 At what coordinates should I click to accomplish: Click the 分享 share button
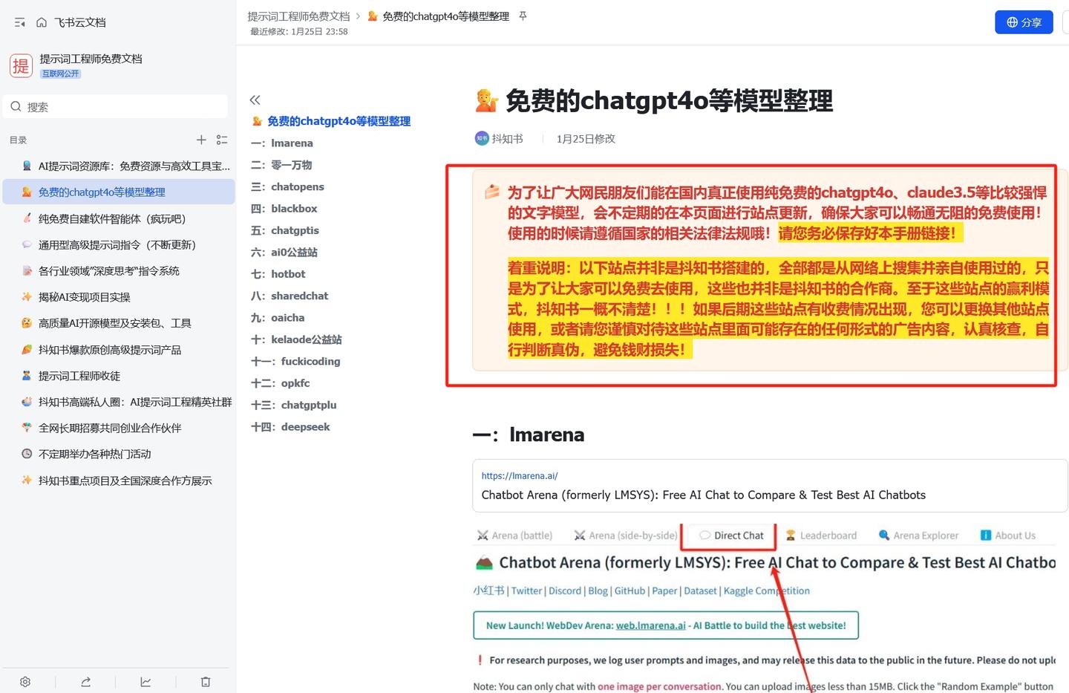tap(1024, 22)
